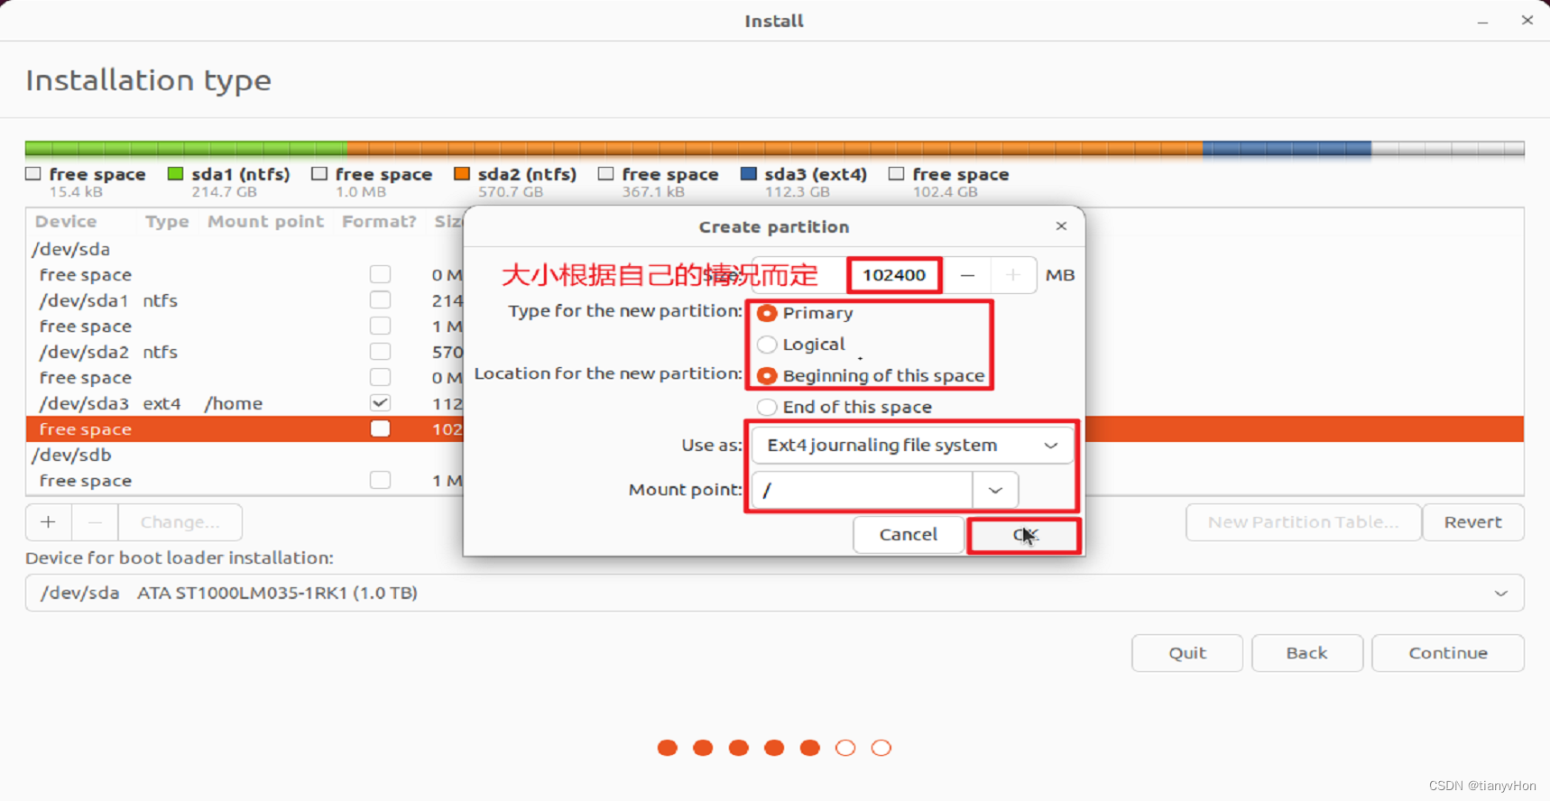This screenshot has height=801, width=1550.
Task: Click the New Partition Table... button
Action: click(x=1303, y=522)
